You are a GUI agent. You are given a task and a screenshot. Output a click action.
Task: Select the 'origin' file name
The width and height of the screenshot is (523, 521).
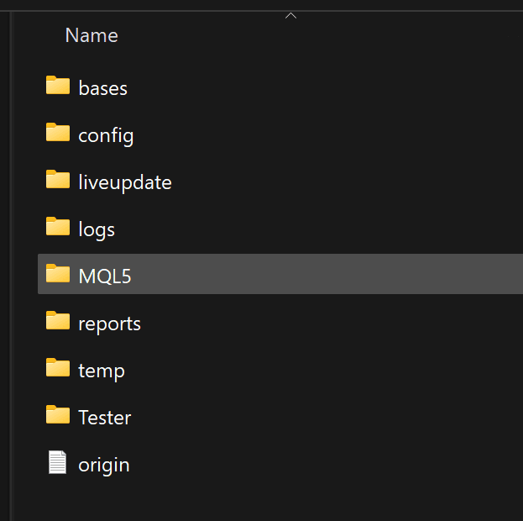tap(104, 466)
